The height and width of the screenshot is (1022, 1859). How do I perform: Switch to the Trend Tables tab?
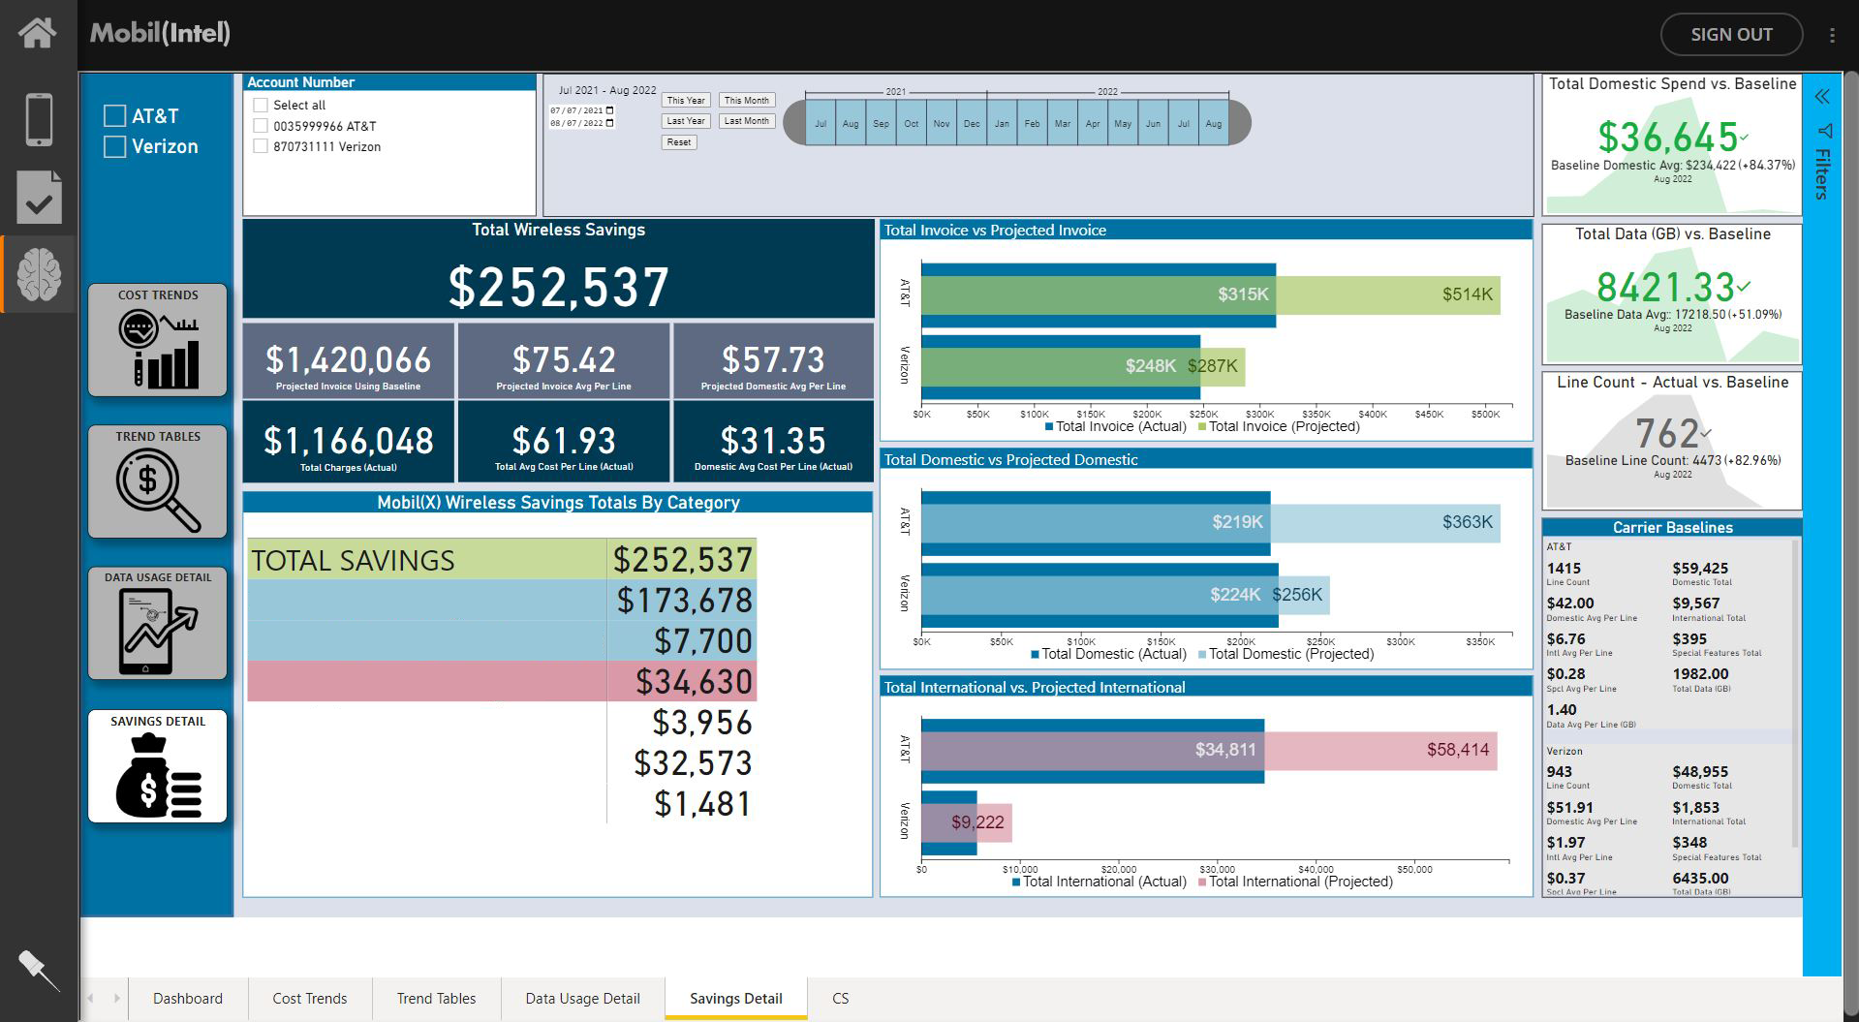pyautogui.click(x=437, y=999)
